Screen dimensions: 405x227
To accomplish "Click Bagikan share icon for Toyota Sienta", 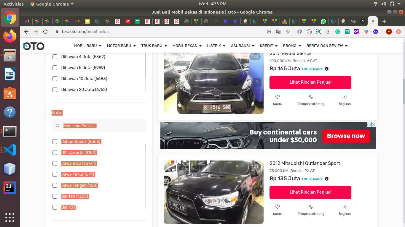I will point(345,97).
